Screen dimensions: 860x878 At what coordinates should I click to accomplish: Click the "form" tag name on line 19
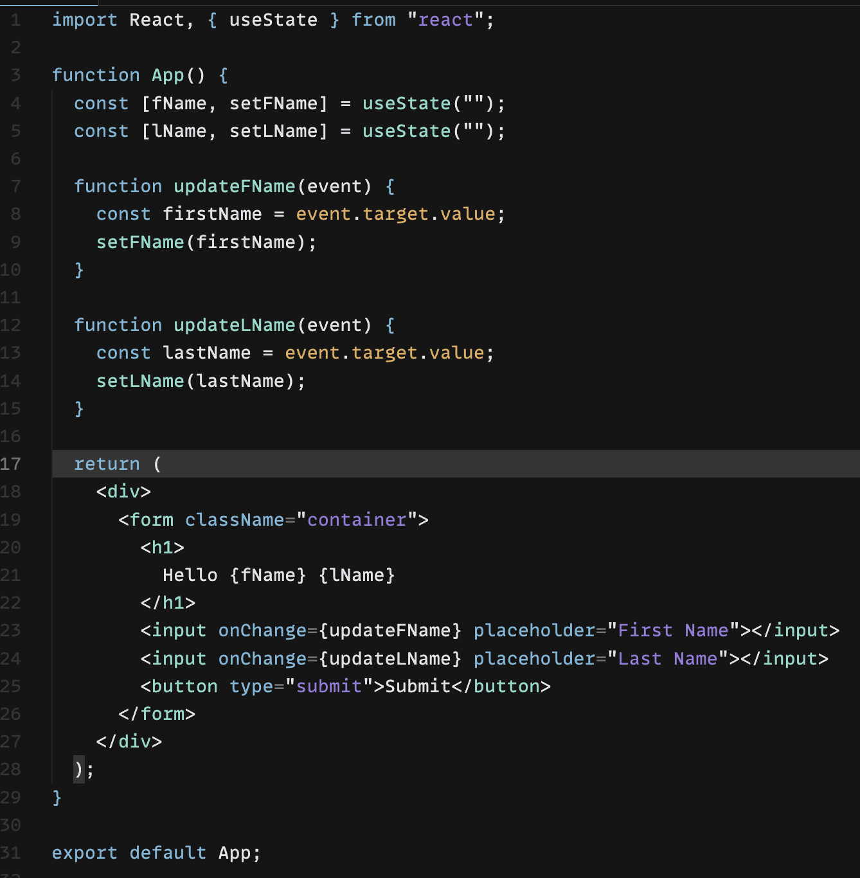(152, 520)
